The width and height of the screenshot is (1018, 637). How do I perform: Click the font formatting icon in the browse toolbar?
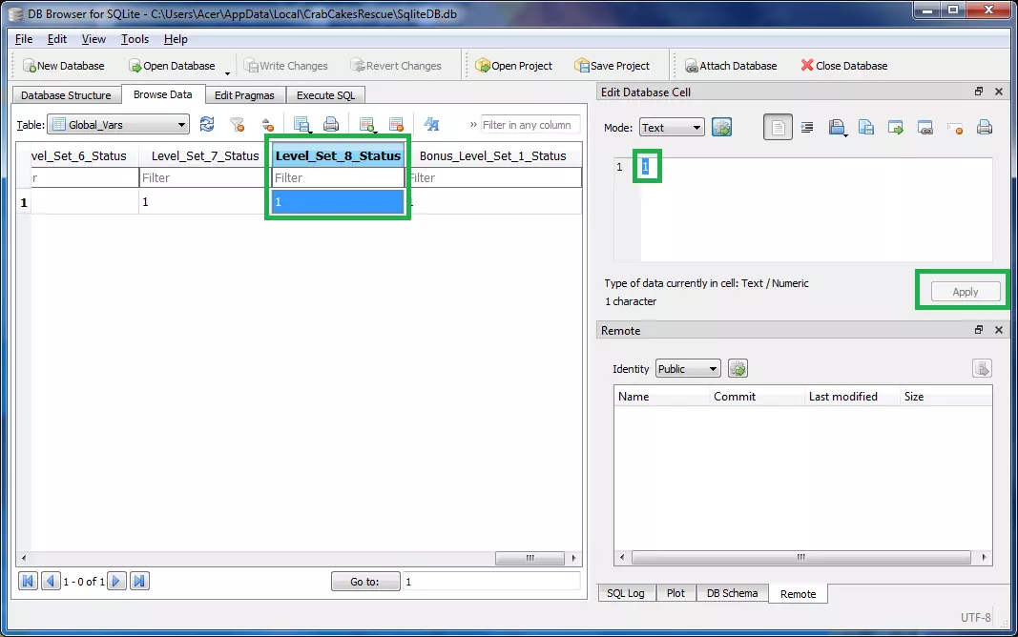coord(432,124)
